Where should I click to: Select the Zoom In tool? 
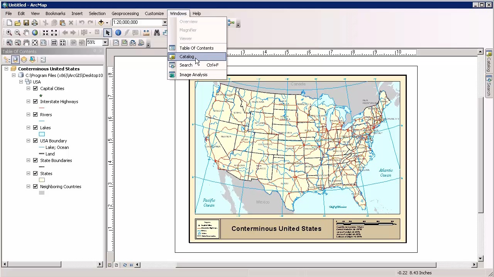pos(9,33)
